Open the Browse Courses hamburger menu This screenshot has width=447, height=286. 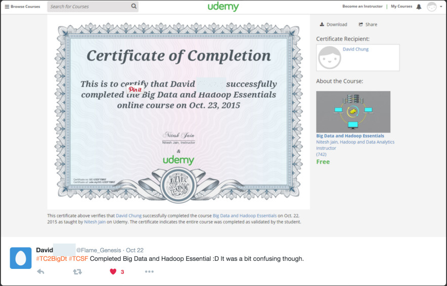(7, 7)
